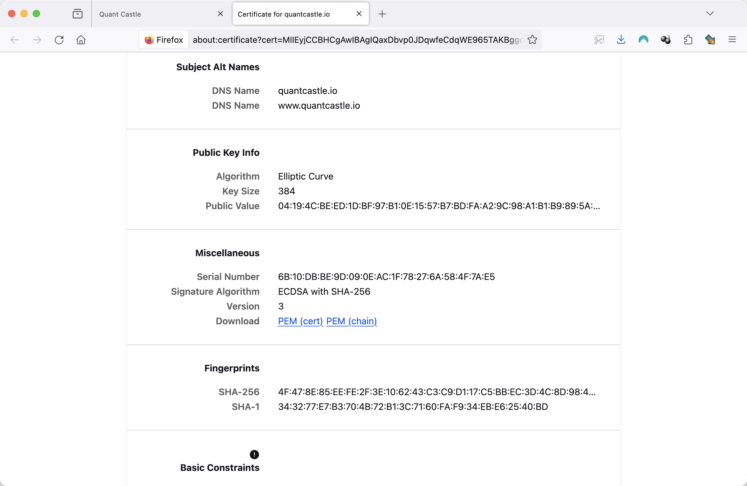
Task: Bookmark this page with the star
Action: click(x=532, y=40)
